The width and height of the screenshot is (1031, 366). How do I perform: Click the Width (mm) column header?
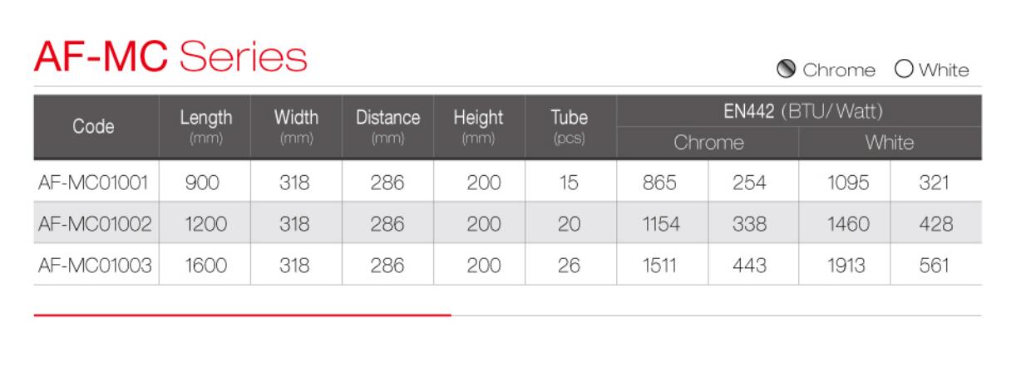(297, 127)
